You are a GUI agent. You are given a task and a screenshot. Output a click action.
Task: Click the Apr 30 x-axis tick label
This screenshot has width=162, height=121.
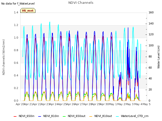coord(105,104)
